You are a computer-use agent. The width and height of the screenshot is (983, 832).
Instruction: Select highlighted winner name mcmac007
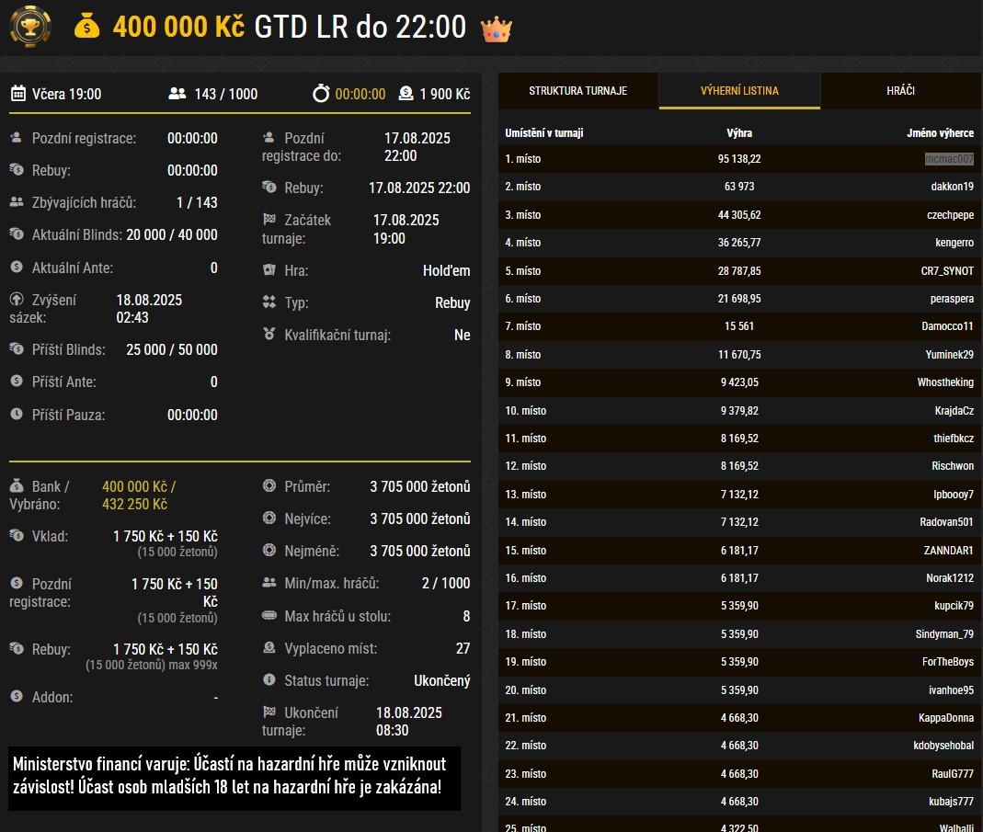tap(949, 159)
